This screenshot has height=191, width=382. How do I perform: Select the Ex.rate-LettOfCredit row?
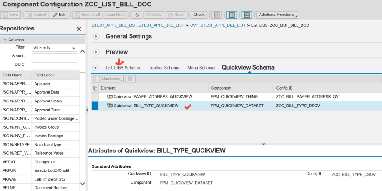[40, 171]
